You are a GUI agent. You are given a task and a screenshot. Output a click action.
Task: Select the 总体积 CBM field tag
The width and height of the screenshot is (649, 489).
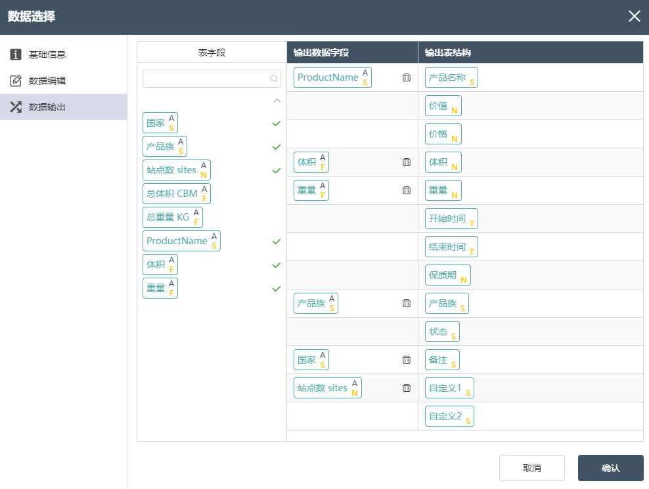pyautogui.click(x=177, y=194)
